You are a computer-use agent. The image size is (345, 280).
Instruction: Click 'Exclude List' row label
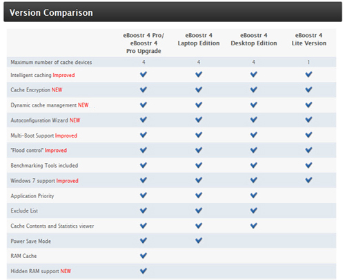point(24,211)
